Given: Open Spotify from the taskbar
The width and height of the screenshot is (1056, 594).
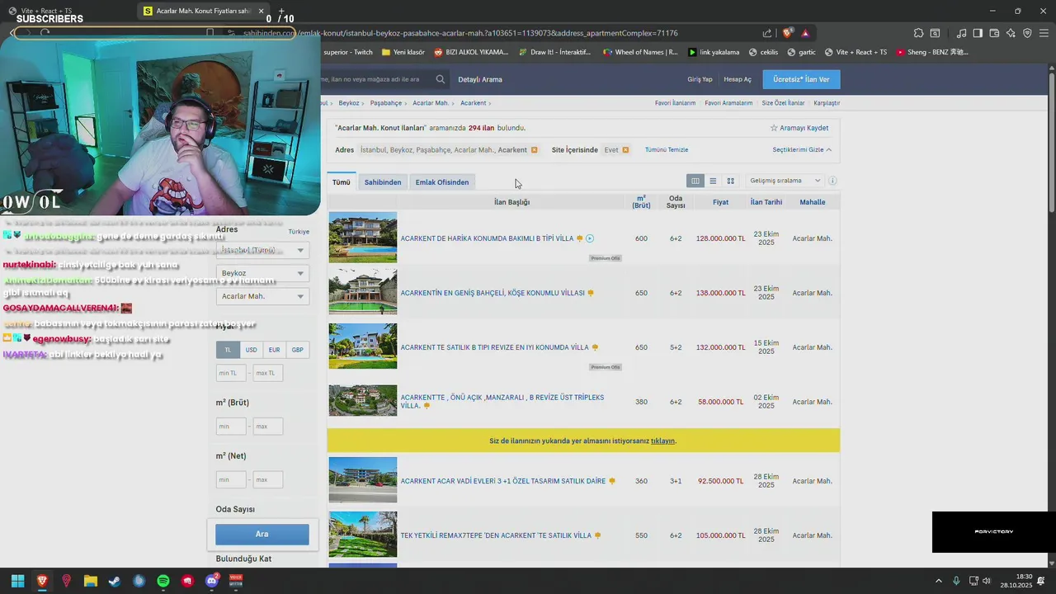Looking at the screenshot, I should point(163,581).
